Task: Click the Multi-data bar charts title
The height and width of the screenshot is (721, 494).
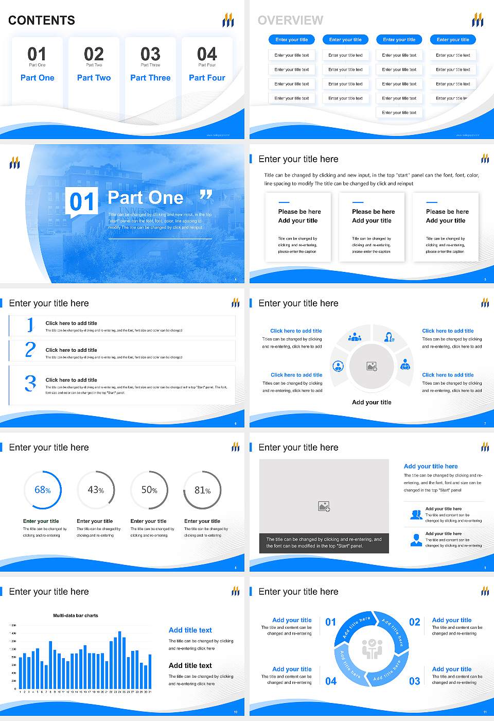Action: click(76, 615)
